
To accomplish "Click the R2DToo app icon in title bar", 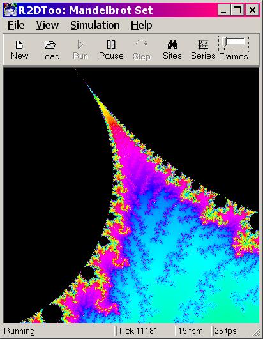I will click(x=10, y=10).
